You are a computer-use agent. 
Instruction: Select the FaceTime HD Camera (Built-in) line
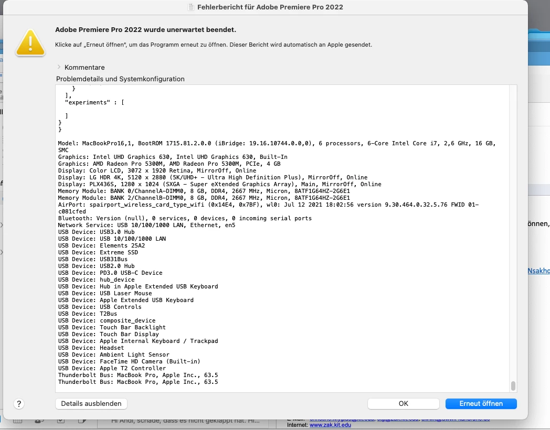pyautogui.click(x=129, y=362)
